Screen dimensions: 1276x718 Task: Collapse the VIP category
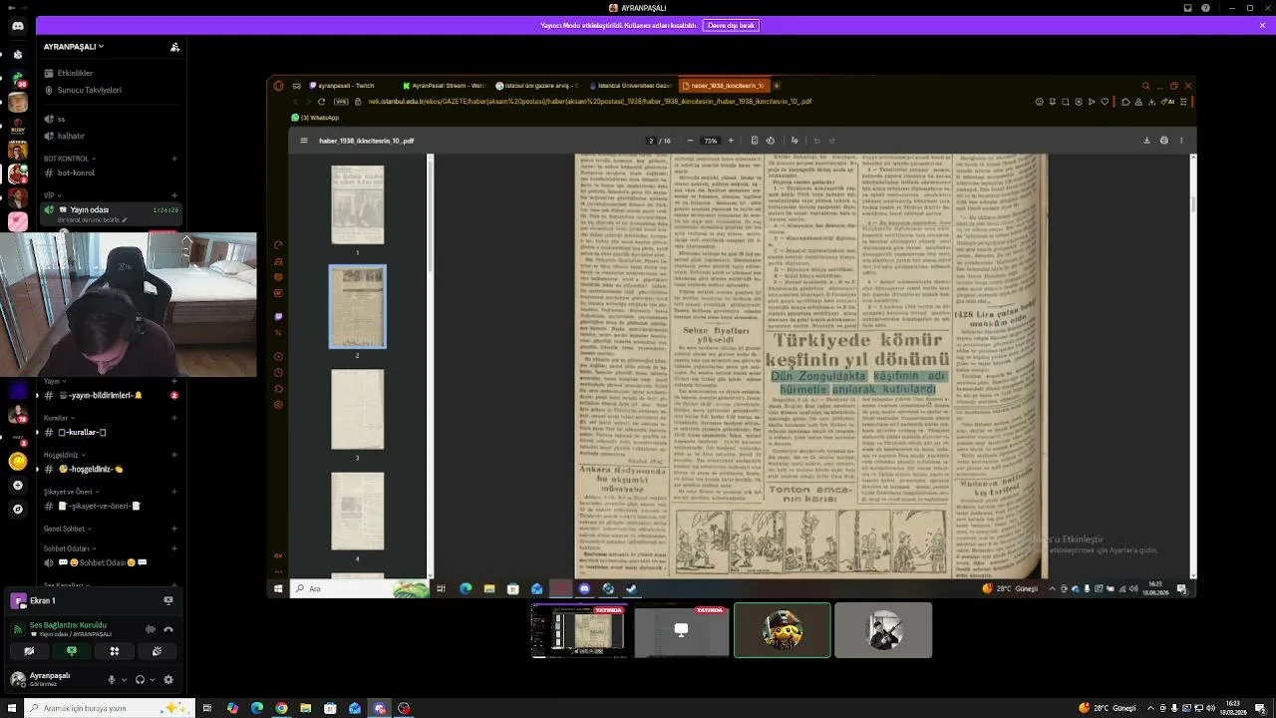click(51, 194)
